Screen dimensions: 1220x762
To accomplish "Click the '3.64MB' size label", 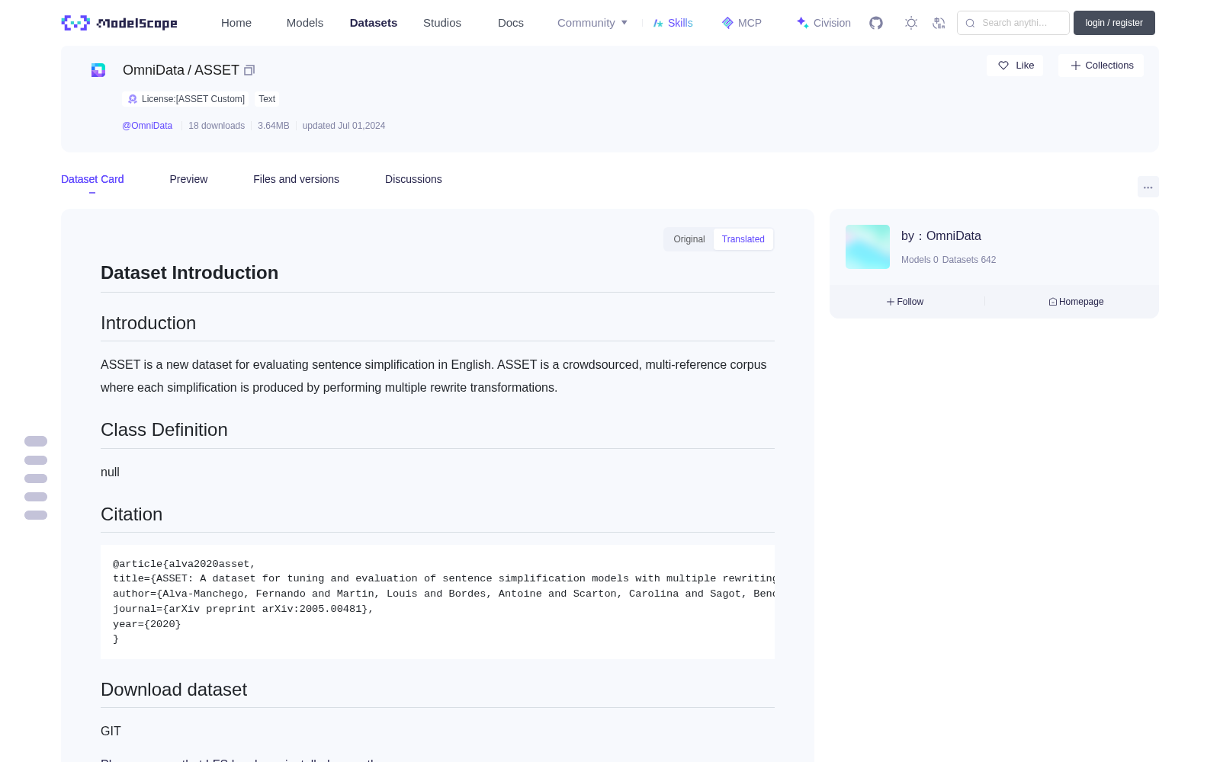I will pos(274,126).
